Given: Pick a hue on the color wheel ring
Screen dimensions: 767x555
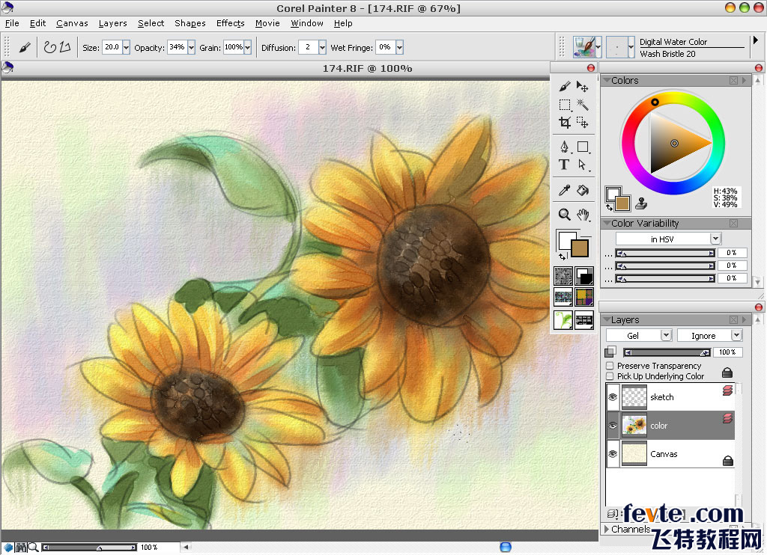Looking at the screenshot, I should pos(655,102).
